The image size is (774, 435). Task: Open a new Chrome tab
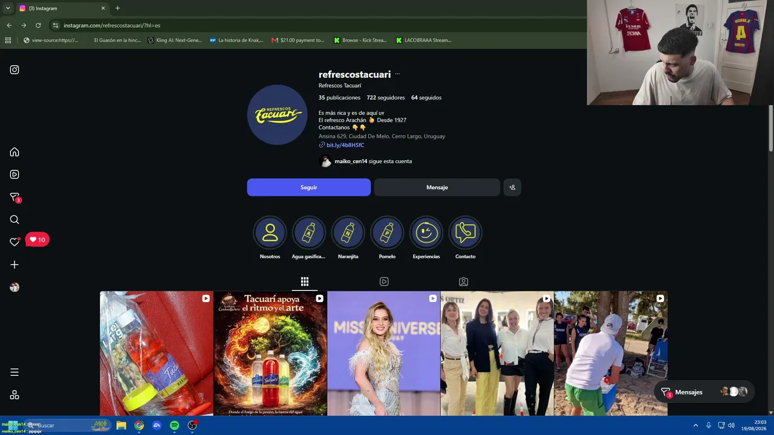117,8
